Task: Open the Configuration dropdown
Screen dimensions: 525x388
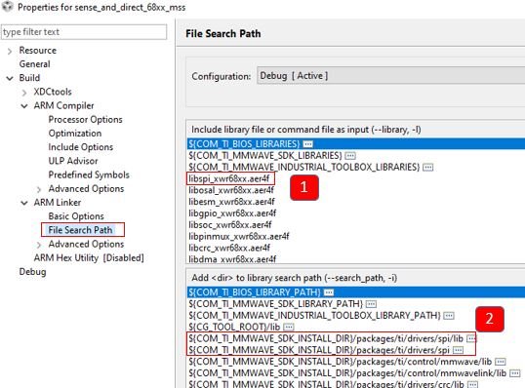Action: [390, 76]
